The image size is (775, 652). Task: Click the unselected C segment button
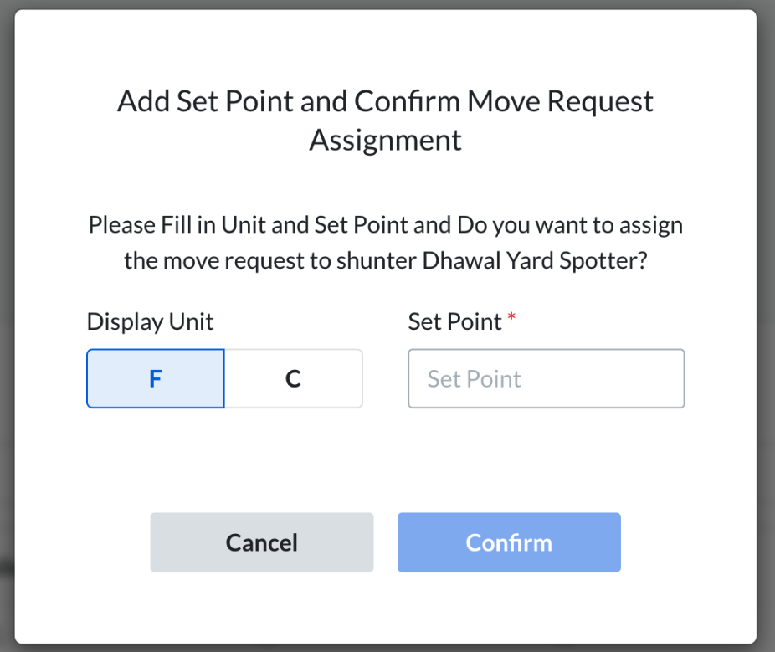[293, 378]
